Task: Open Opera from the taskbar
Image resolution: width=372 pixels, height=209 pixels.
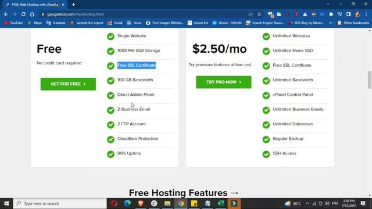Action: coord(114,203)
